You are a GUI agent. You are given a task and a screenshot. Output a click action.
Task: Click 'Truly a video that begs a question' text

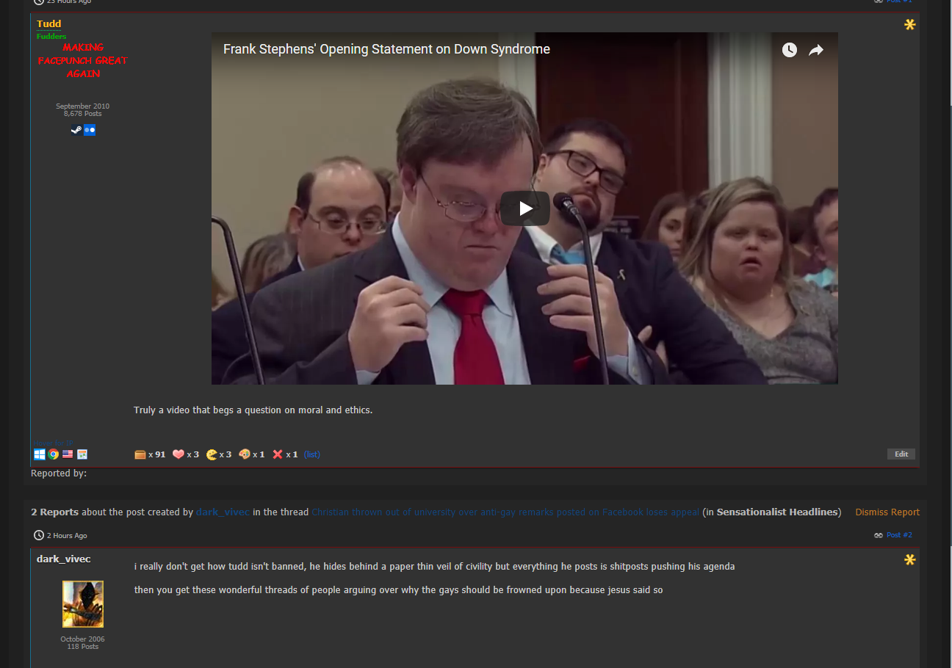[x=253, y=410]
